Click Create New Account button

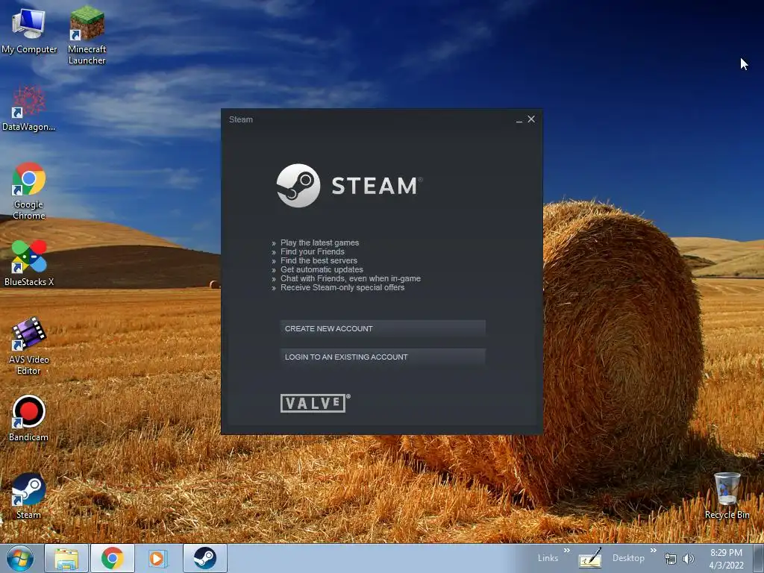383,328
